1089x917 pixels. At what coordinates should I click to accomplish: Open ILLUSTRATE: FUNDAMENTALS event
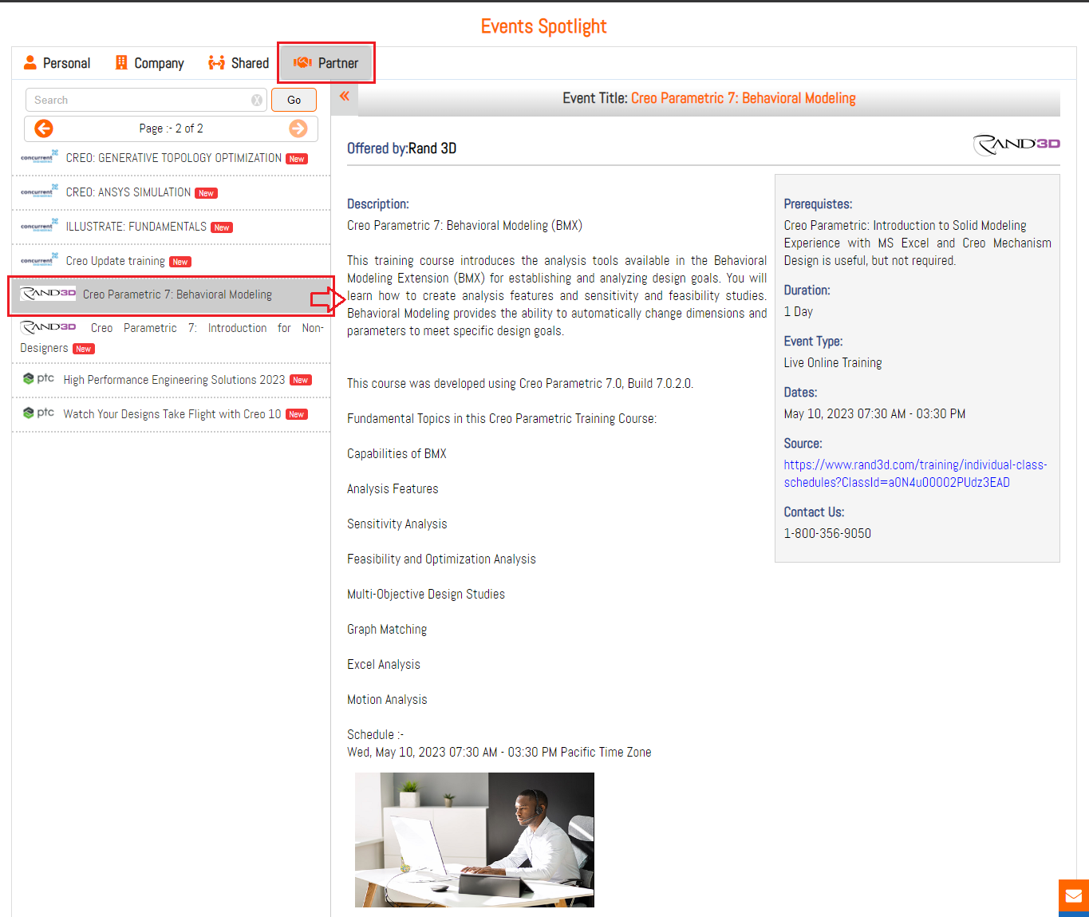click(x=136, y=227)
